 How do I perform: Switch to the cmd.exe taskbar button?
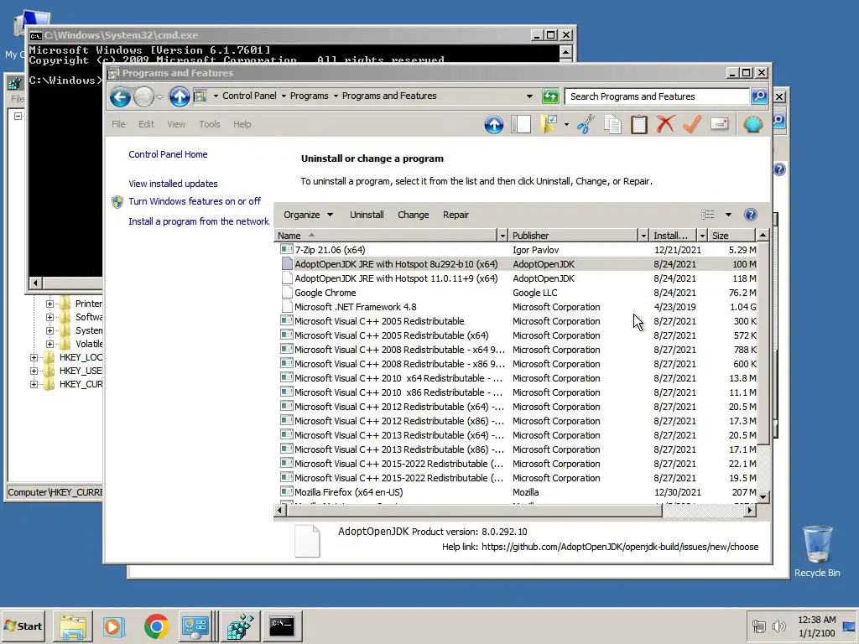(282, 626)
